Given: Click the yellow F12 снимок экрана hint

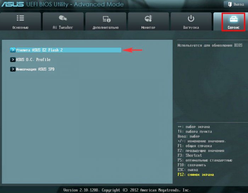Looking at the screenshot, I should 196,175.
